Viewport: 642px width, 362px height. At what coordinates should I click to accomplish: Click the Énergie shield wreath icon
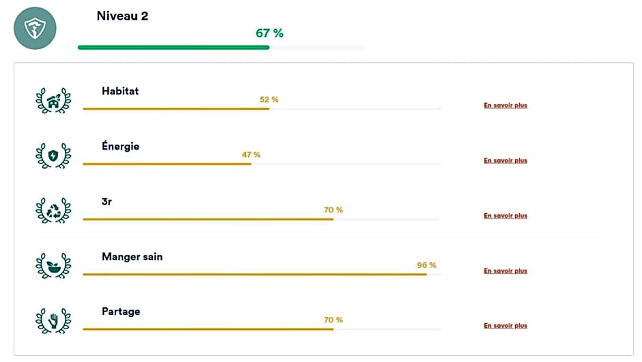pyautogui.click(x=53, y=156)
